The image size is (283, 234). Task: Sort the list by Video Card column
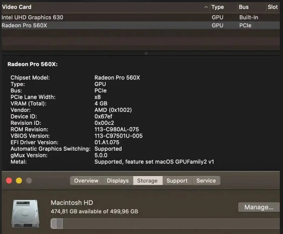click(17, 7)
